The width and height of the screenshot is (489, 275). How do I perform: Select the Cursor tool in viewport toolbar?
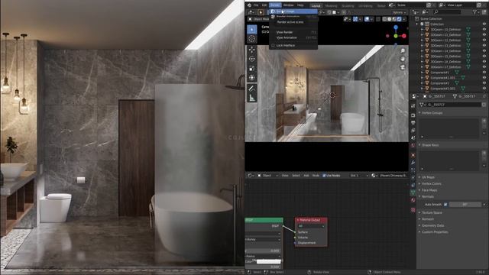(x=252, y=39)
